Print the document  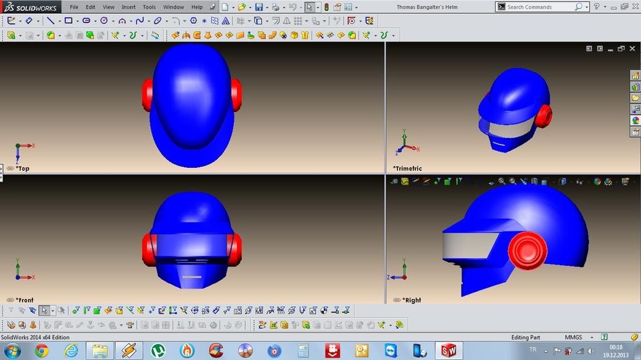tap(276, 7)
